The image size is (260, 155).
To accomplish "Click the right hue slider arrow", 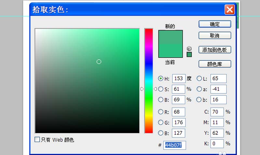I will click(155, 89).
